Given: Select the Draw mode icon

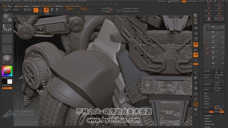Looking at the screenshot, I should (41, 10).
